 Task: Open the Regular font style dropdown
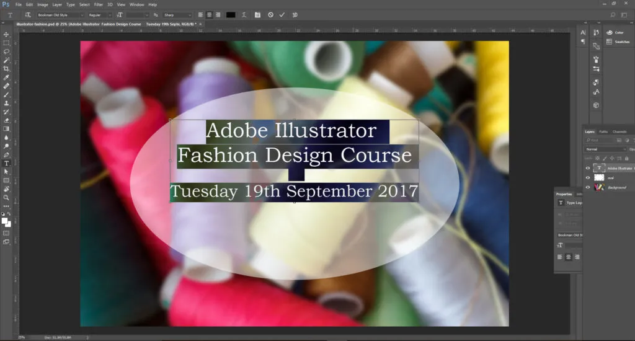[100, 15]
